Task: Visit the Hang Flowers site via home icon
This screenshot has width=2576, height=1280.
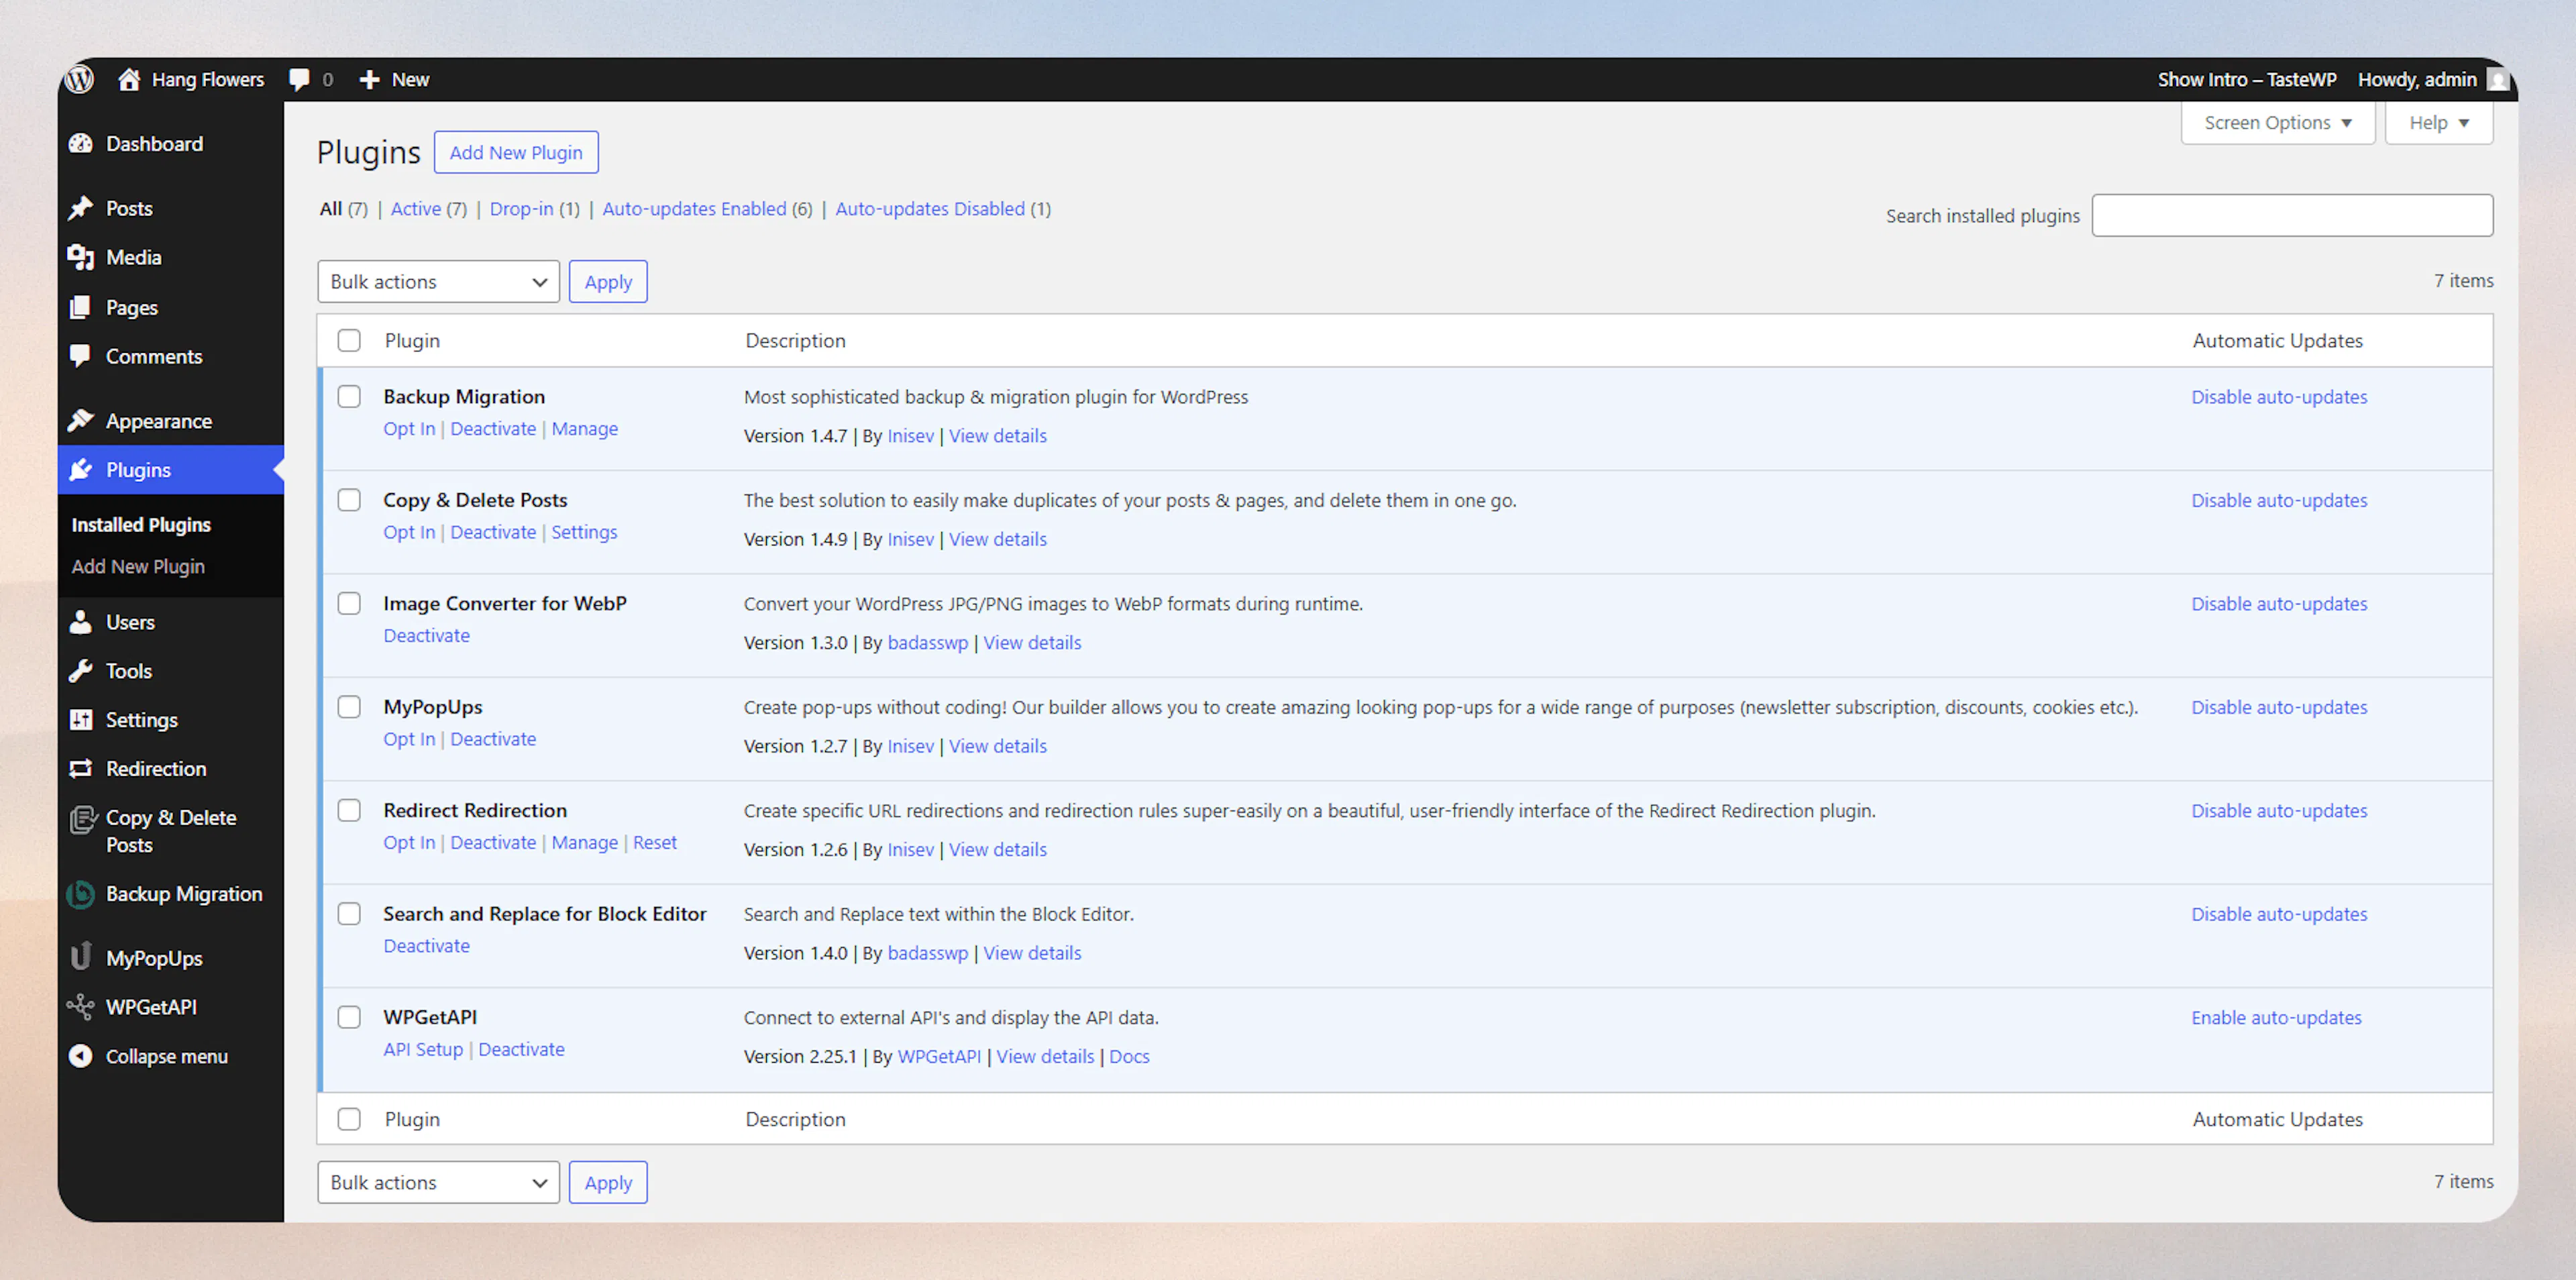Action: 129,78
